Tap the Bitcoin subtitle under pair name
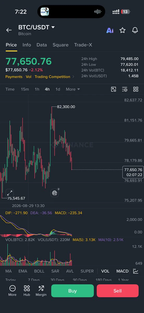This screenshot has height=313, width=144. (x=25, y=34)
